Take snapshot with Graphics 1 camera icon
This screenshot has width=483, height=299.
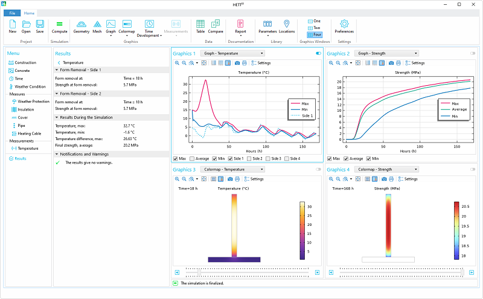pos(237,63)
